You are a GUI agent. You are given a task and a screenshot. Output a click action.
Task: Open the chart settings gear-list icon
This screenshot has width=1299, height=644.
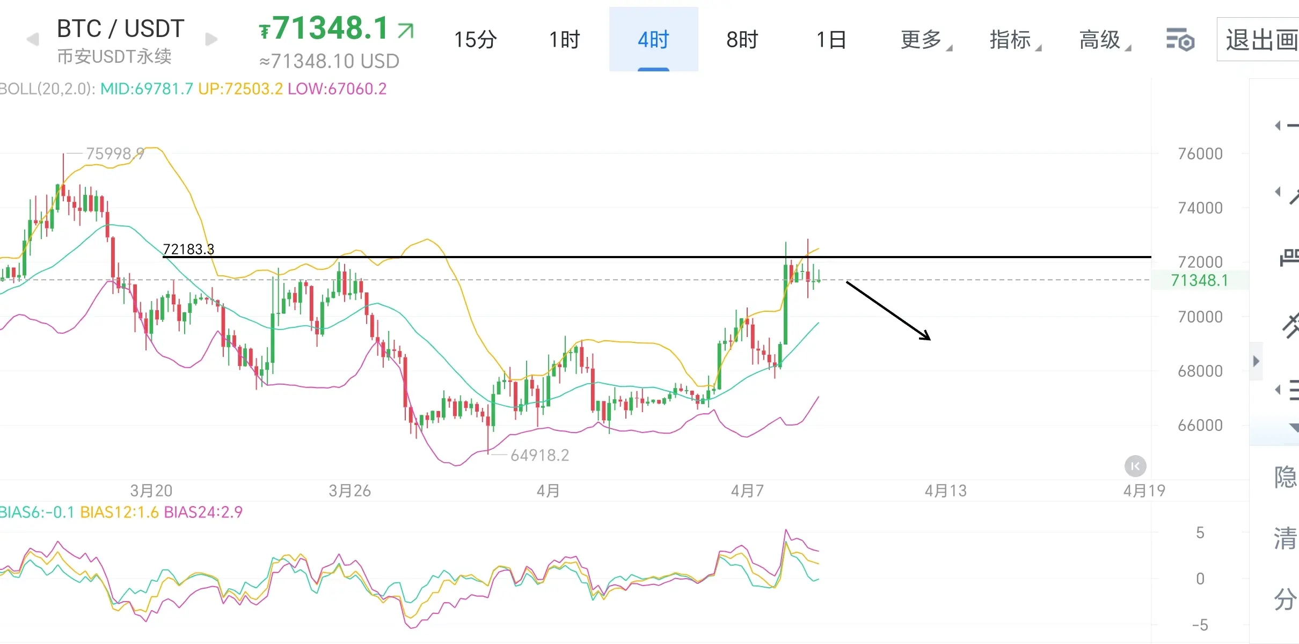click(x=1180, y=40)
